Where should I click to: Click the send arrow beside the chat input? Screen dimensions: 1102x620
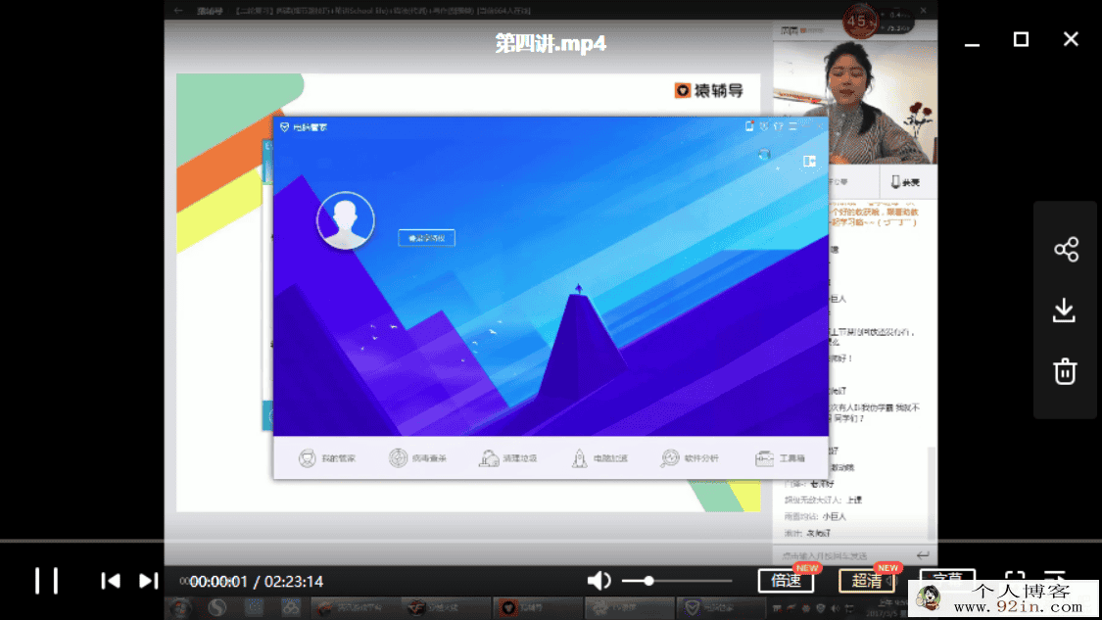(x=923, y=555)
